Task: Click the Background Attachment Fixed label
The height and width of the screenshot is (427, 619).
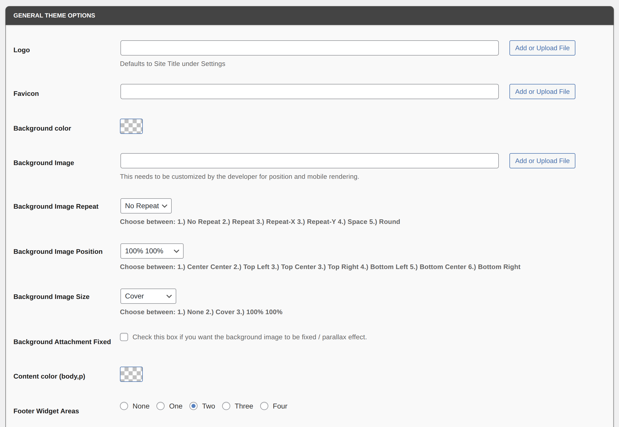Action: tap(62, 342)
